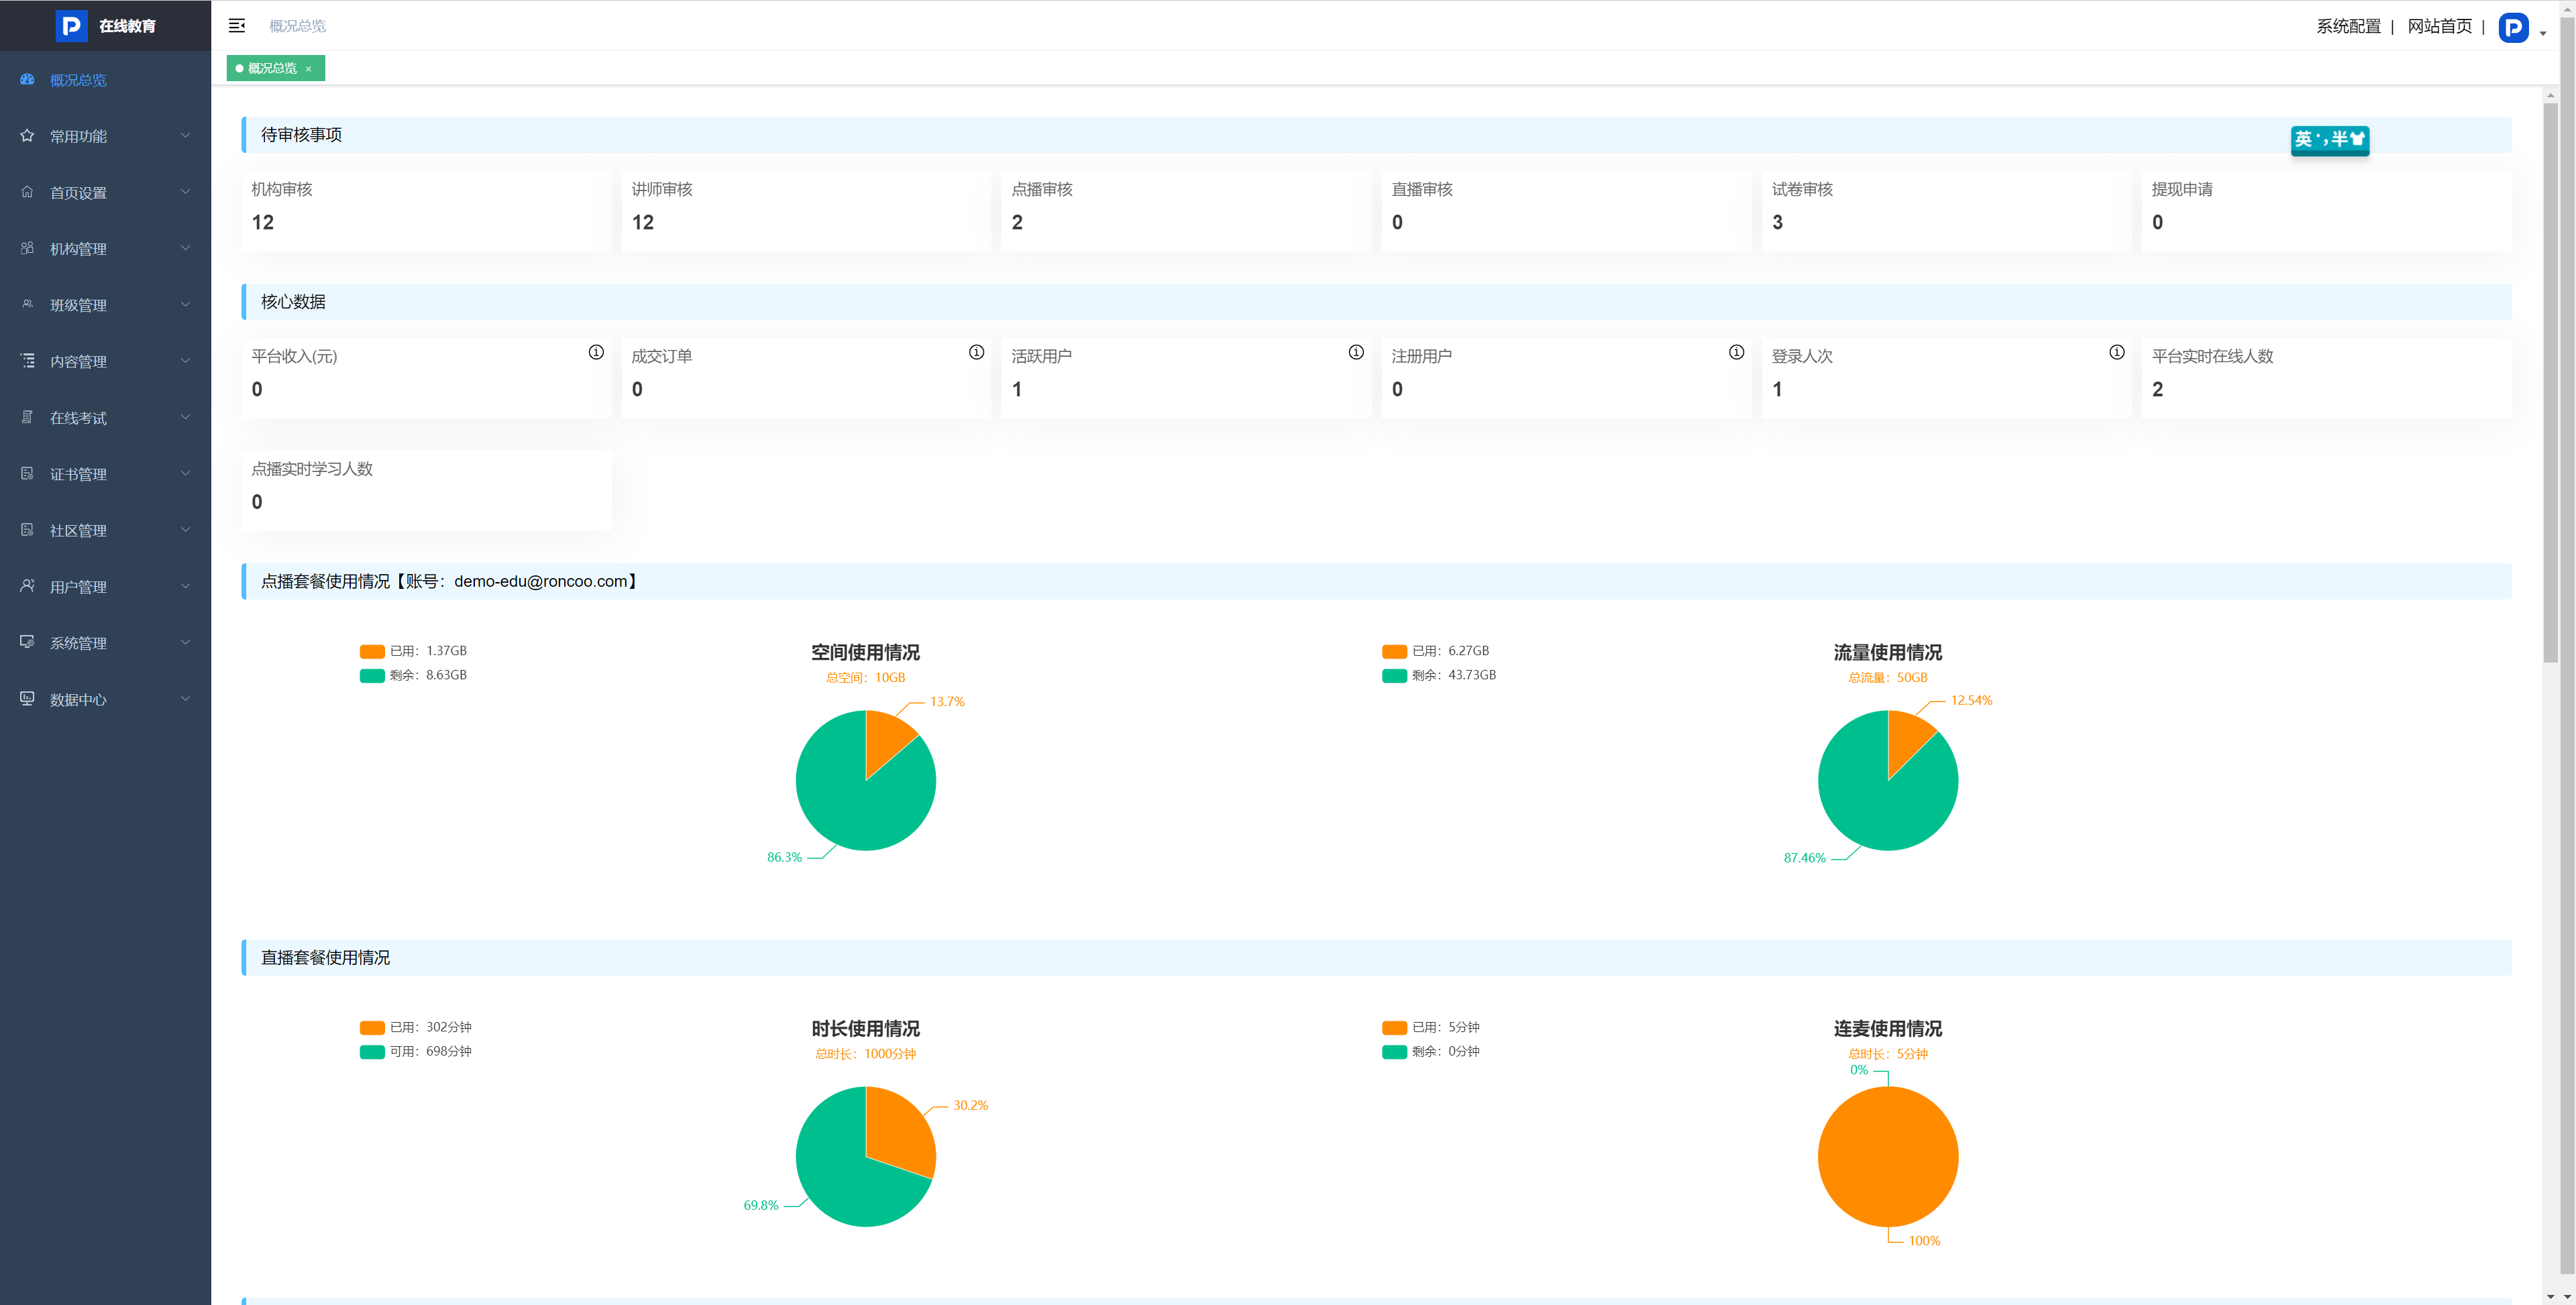The image size is (2576, 1305).
Task: Click the 内容管理 list icon
Action: click(27, 361)
